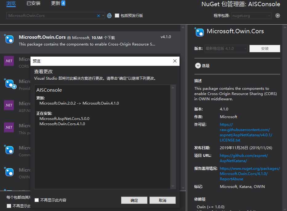Click the 安装 button

click(265, 49)
